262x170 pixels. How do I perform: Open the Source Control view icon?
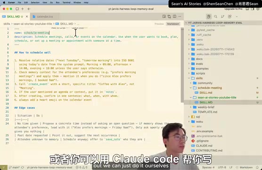tap(222, 17)
